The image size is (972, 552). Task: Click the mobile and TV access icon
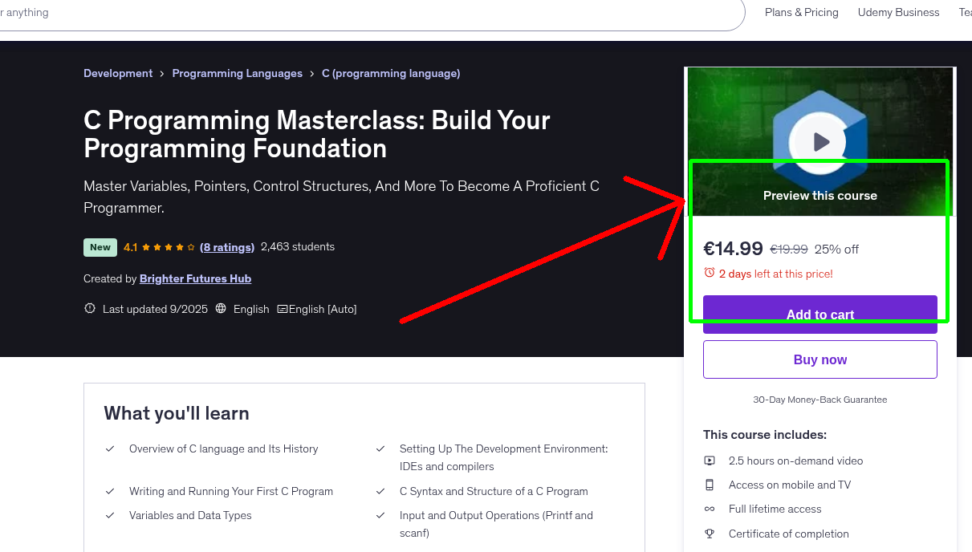click(710, 485)
